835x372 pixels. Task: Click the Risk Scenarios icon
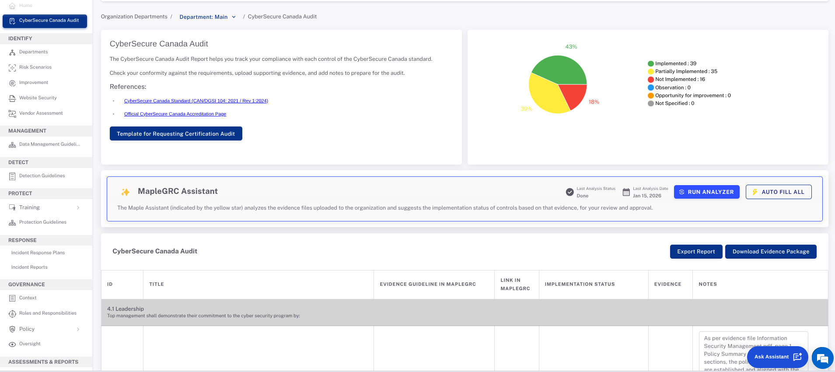pos(12,67)
